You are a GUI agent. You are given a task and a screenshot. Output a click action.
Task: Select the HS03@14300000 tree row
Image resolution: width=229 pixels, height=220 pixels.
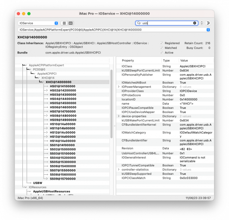pos(62,95)
